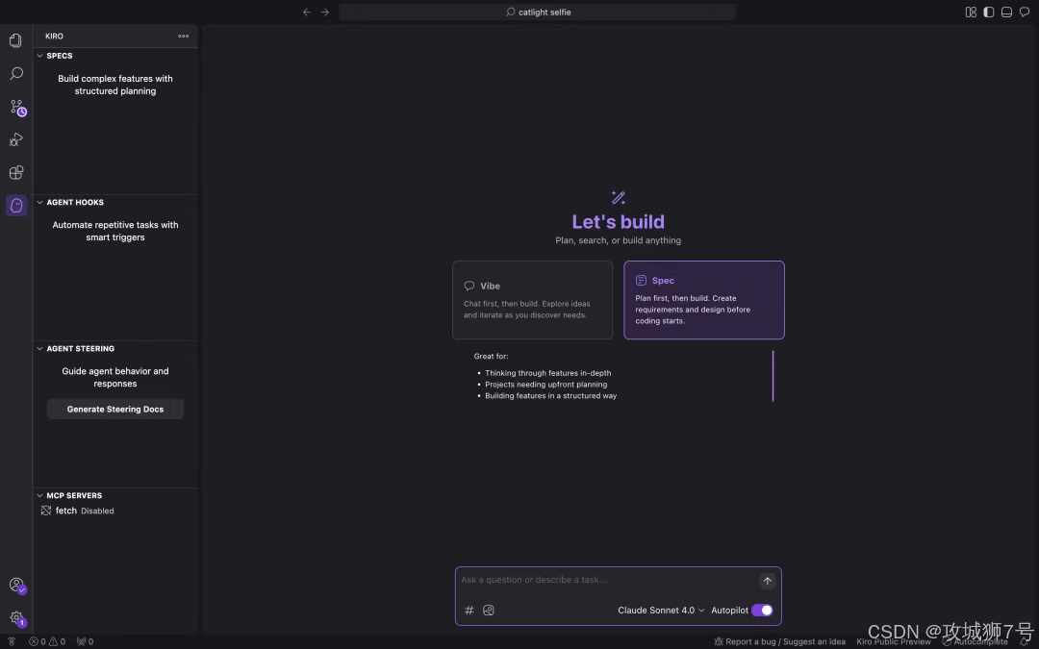The height and width of the screenshot is (649, 1039).
Task: Click 'Projects needing upfront planning' bullet
Action: tap(546, 385)
